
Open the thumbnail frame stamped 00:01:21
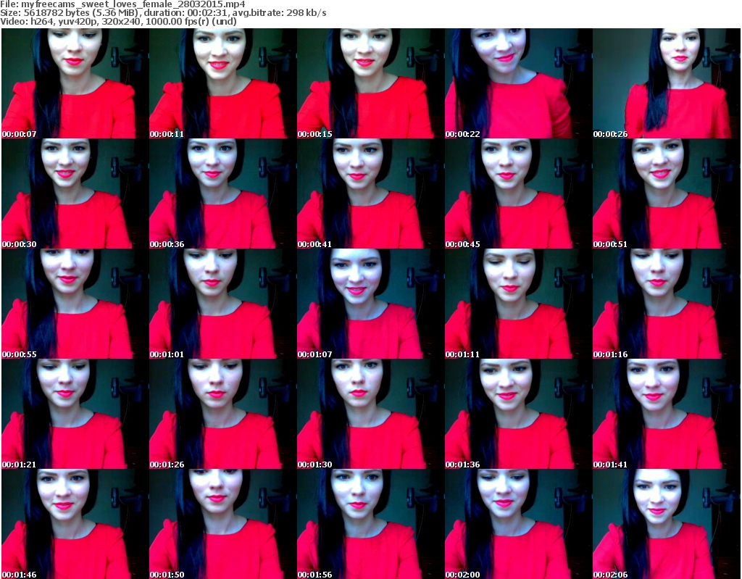coord(75,414)
